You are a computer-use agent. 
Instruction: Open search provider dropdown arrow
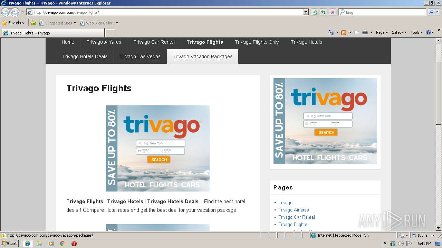coord(438,12)
